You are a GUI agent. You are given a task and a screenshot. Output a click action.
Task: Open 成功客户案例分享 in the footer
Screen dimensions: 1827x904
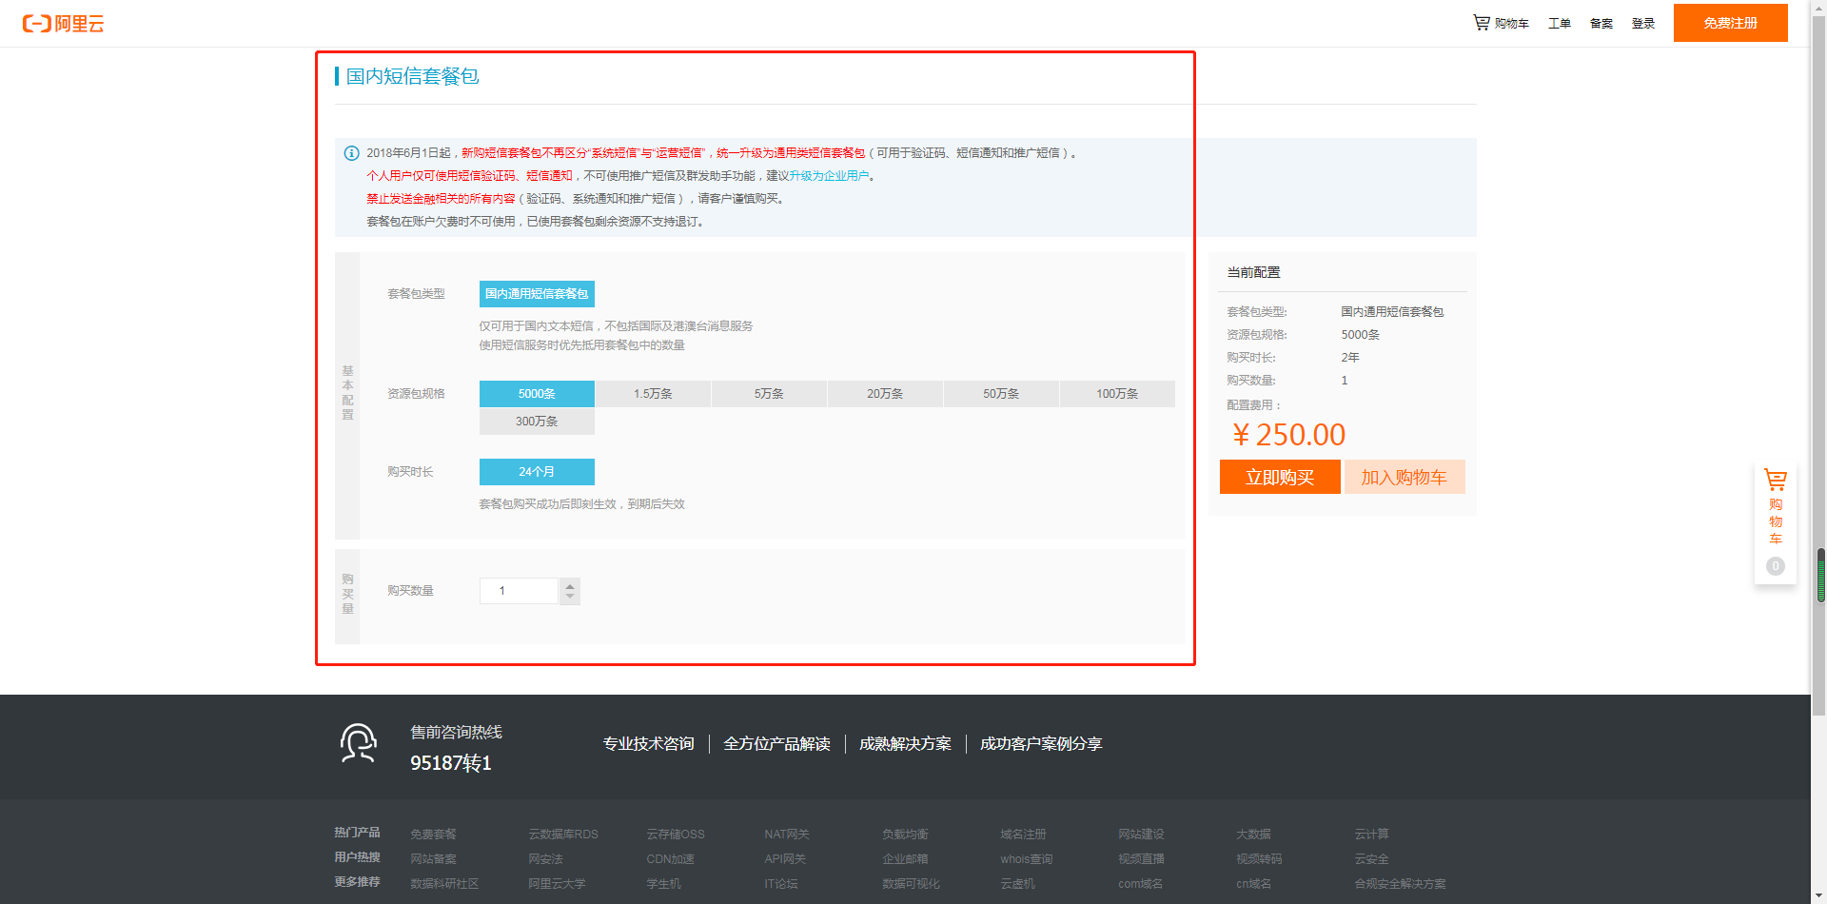(x=1041, y=744)
